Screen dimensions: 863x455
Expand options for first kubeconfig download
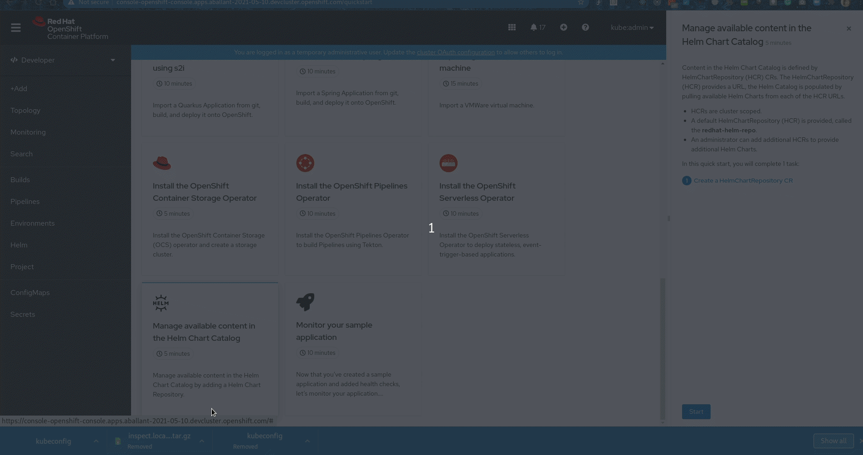point(96,441)
